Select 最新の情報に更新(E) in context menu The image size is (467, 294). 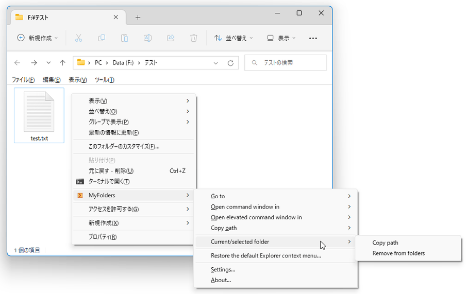(134, 132)
